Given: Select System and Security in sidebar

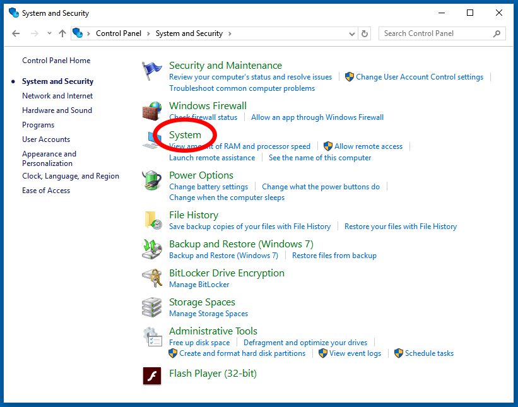Looking at the screenshot, I should (57, 81).
